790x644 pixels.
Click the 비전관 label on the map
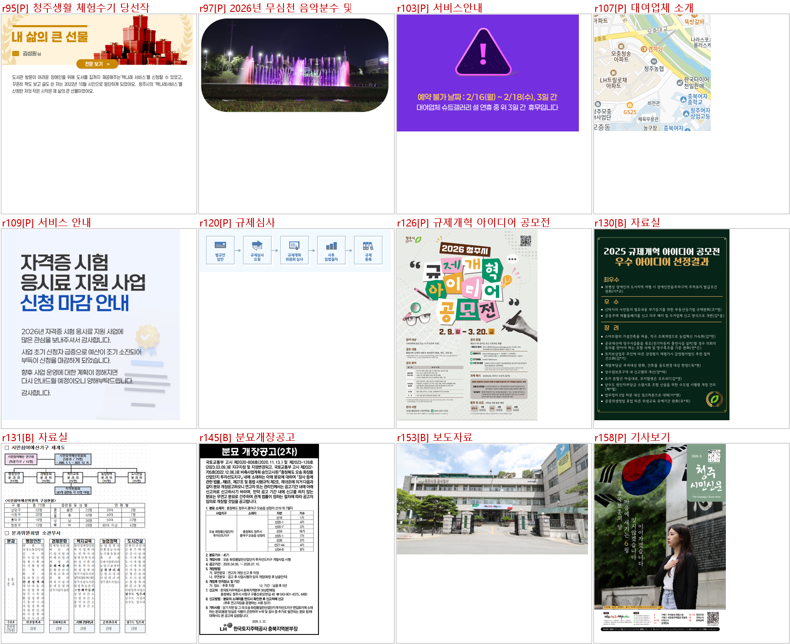(x=653, y=103)
